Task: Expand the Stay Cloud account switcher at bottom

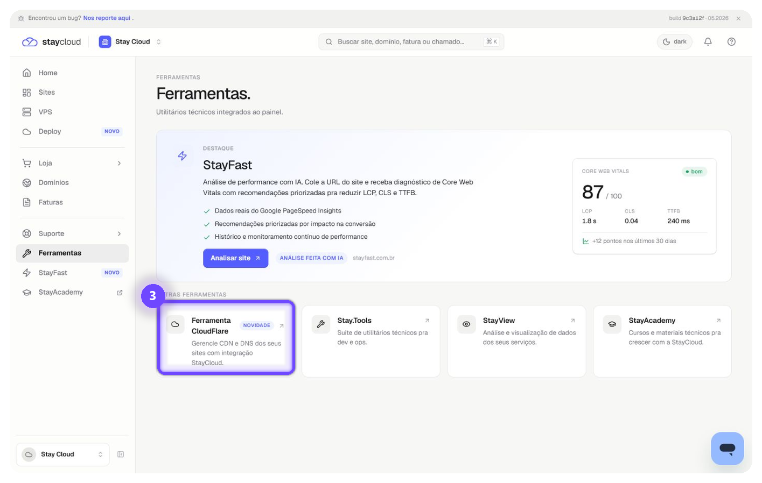Action: 63,454
